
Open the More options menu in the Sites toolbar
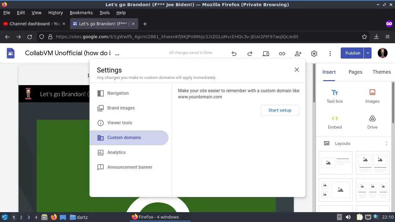330,54
